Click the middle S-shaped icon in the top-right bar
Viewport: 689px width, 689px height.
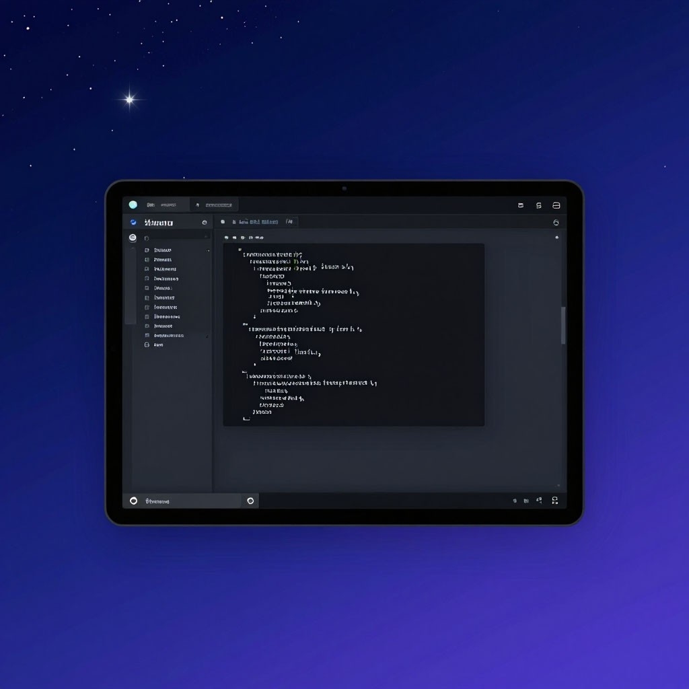[x=539, y=205]
